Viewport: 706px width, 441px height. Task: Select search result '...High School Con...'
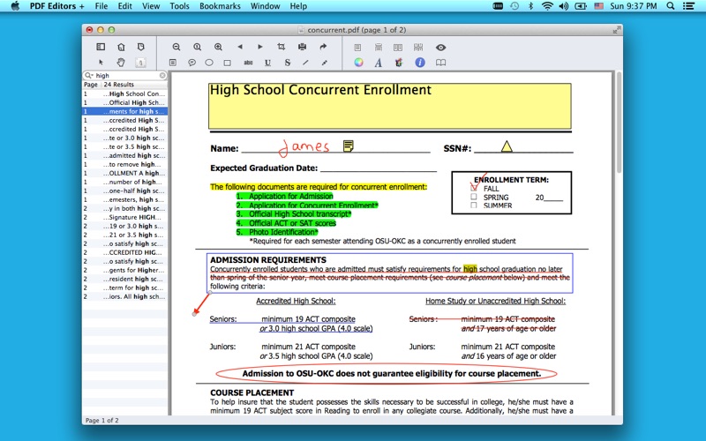tap(124, 93)
